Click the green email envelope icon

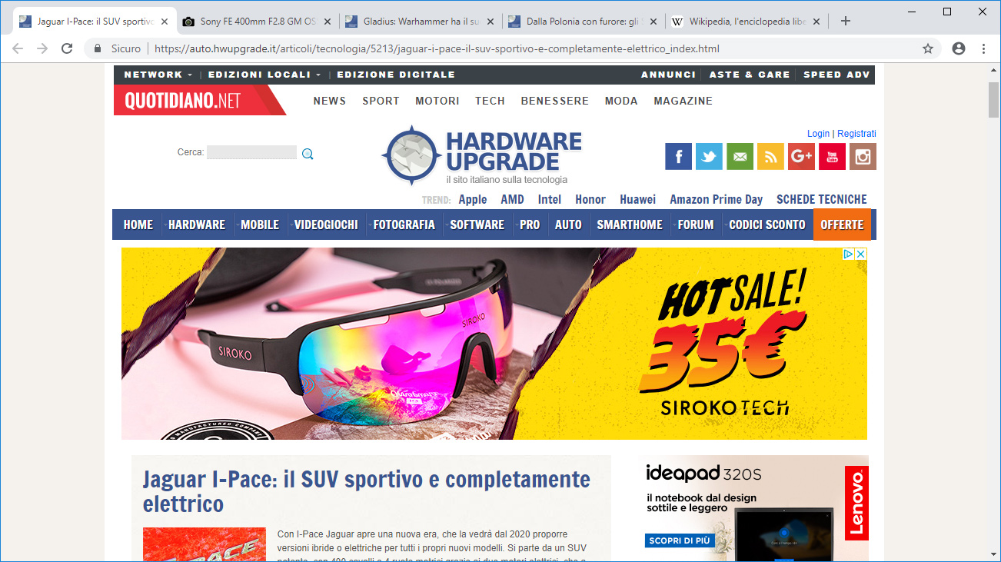(x=740, y=157)
